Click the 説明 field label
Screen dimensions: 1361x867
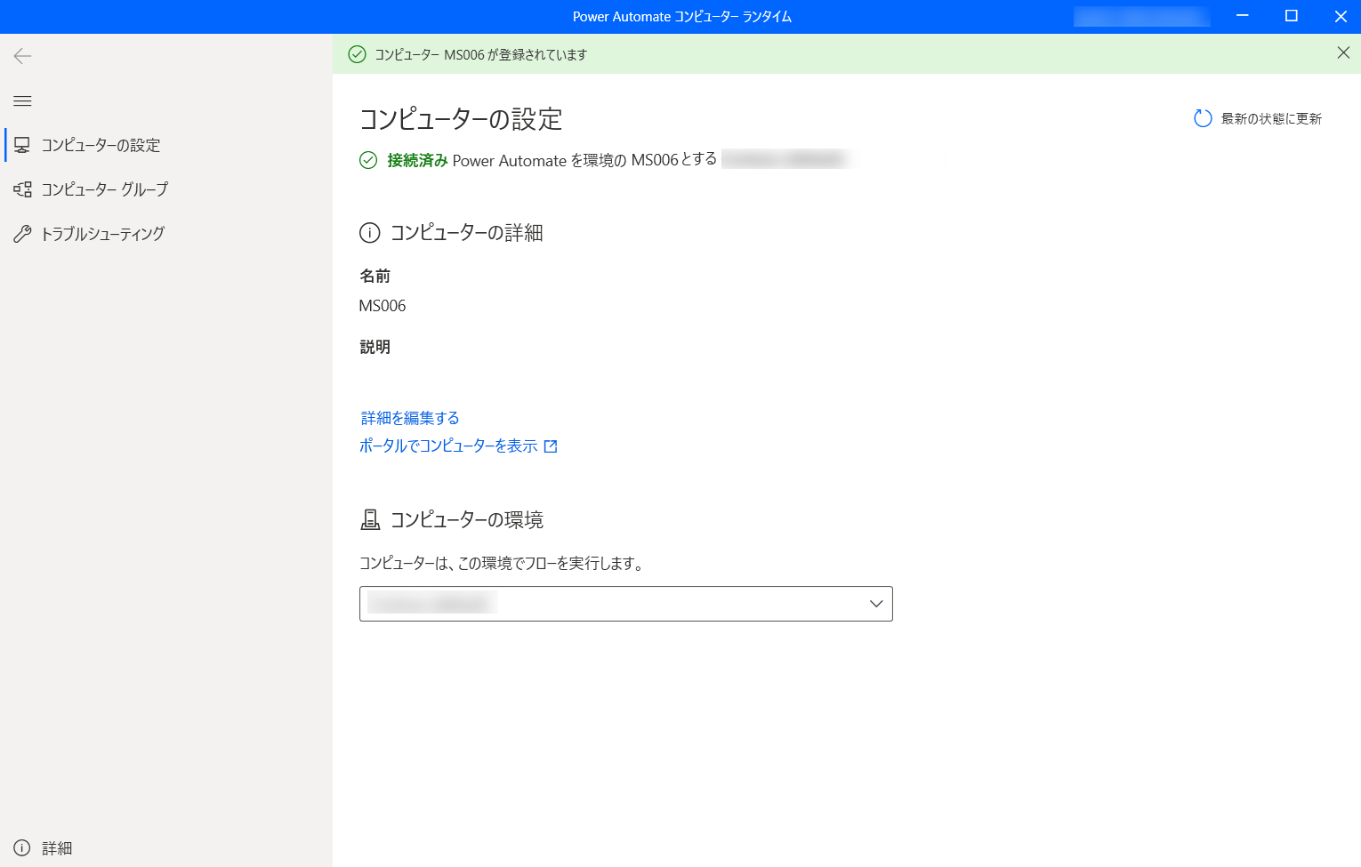[x=374, y=347]
